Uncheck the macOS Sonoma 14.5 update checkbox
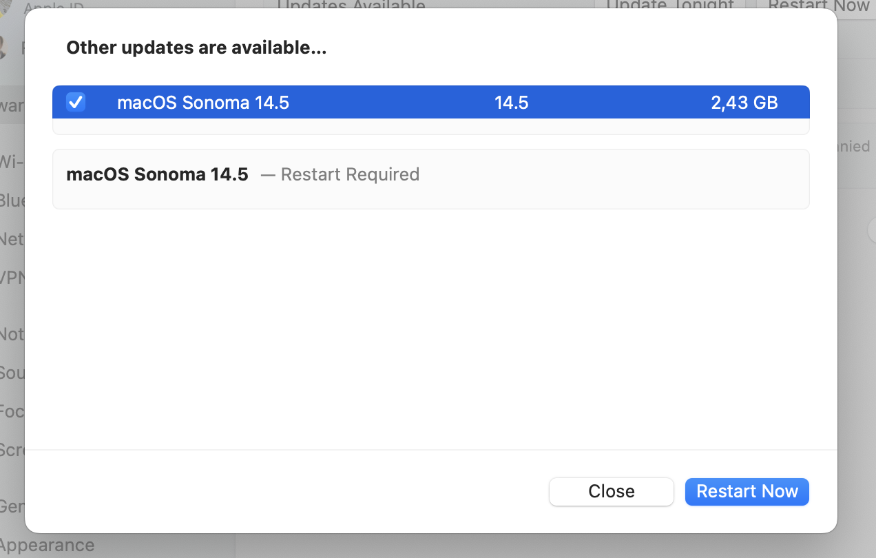The width and height of the screenshot is (876, 558). pyautogui.click(x=75, y=103)
